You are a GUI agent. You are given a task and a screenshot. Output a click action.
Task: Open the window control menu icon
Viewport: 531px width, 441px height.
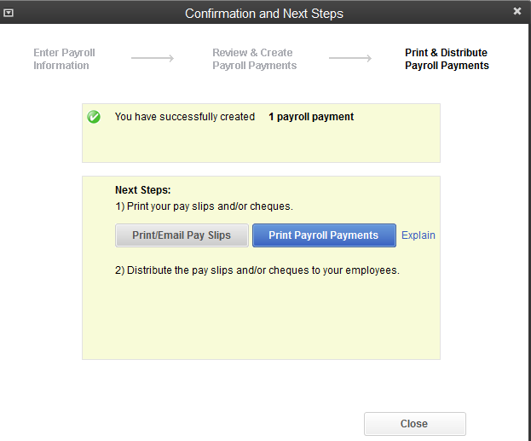(9, 13)
